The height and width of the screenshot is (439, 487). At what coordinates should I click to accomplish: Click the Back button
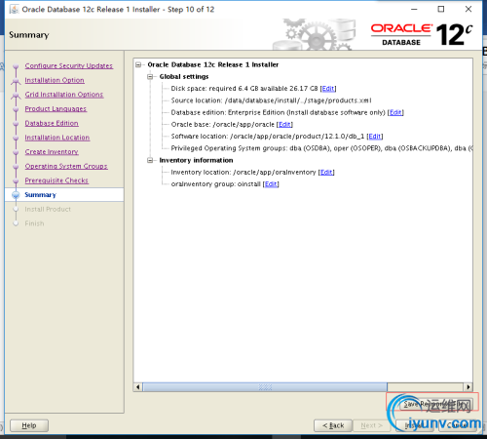tap(333, 425)
